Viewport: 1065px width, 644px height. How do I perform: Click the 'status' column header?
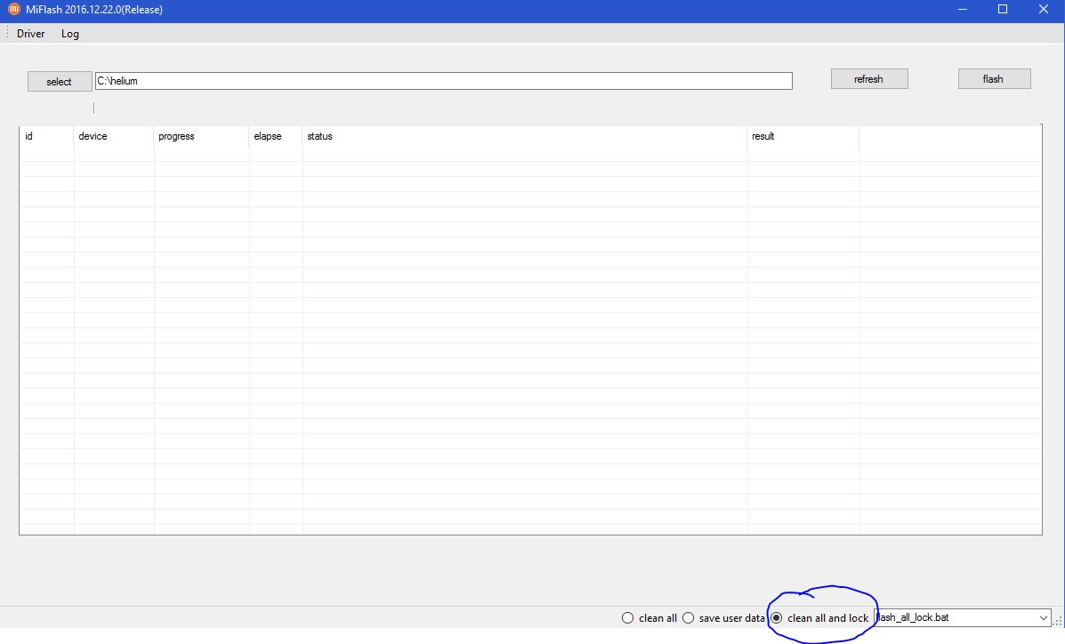click(x=524, y=136)
